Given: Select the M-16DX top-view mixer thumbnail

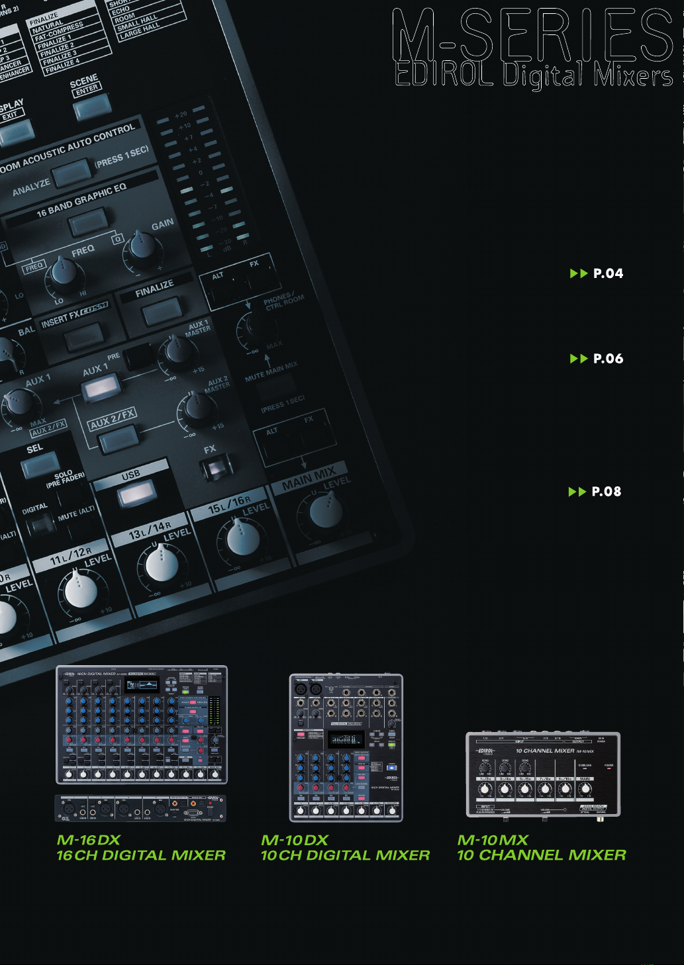Looking at the screenshot, I should [x=142, y=725].
